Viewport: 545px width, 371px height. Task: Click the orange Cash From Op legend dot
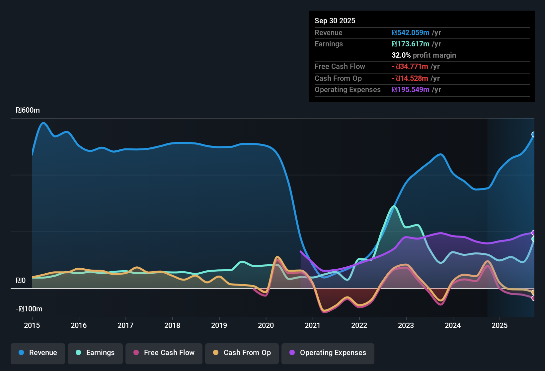point(215,353)
